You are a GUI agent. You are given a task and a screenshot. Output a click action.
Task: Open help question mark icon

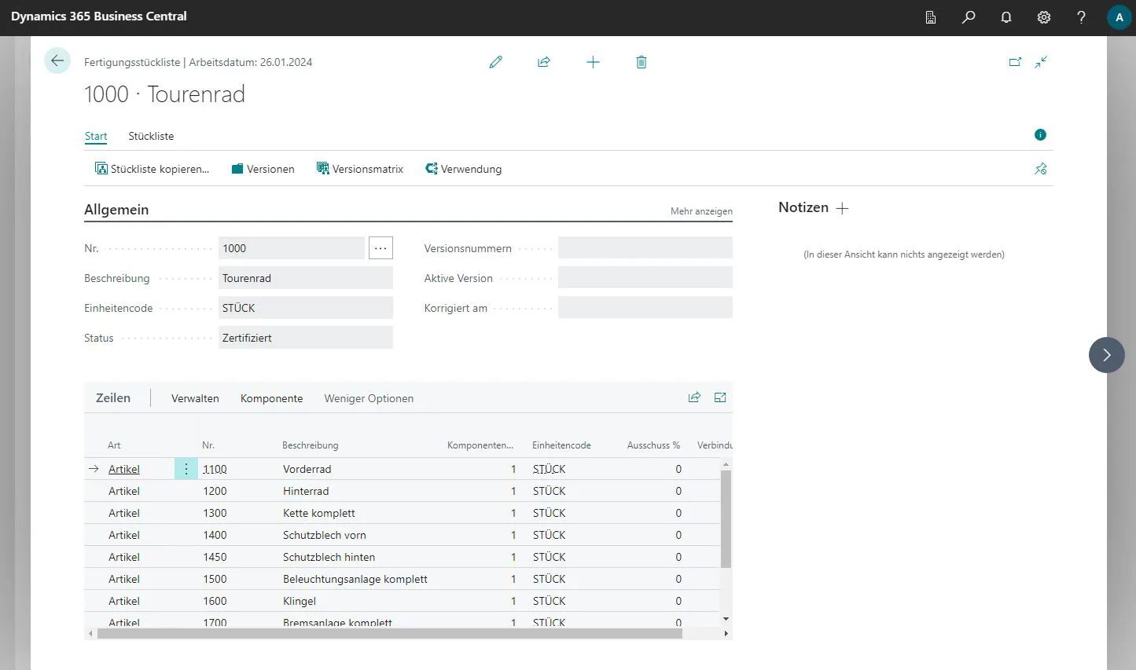click(1082, 17)
